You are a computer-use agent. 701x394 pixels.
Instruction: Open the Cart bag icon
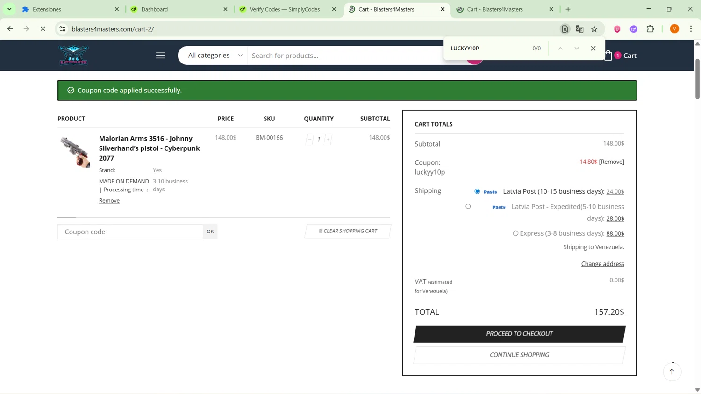click(x=608, y=56)
